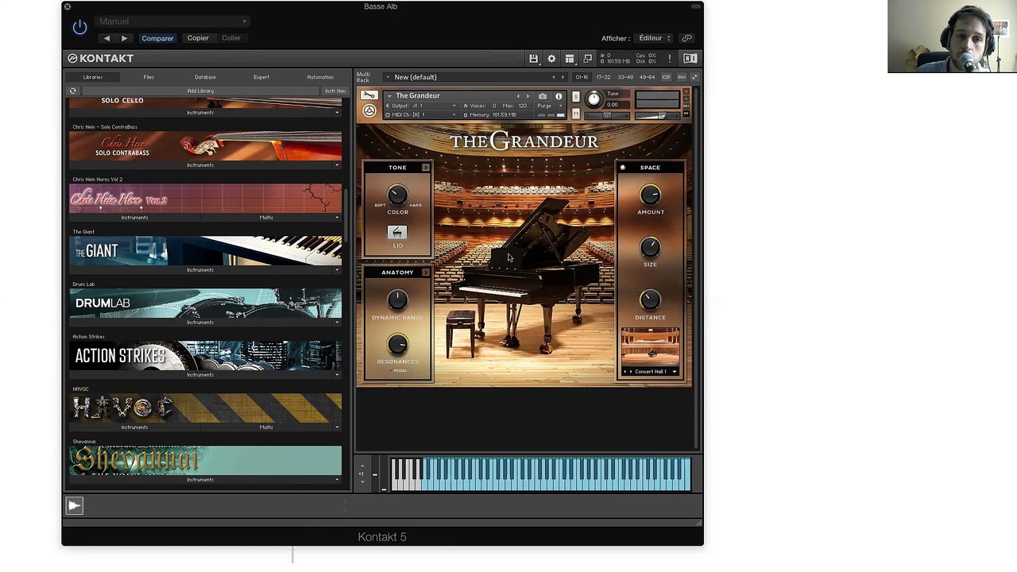Toggle the Solo S button

(x=576, y=96)
